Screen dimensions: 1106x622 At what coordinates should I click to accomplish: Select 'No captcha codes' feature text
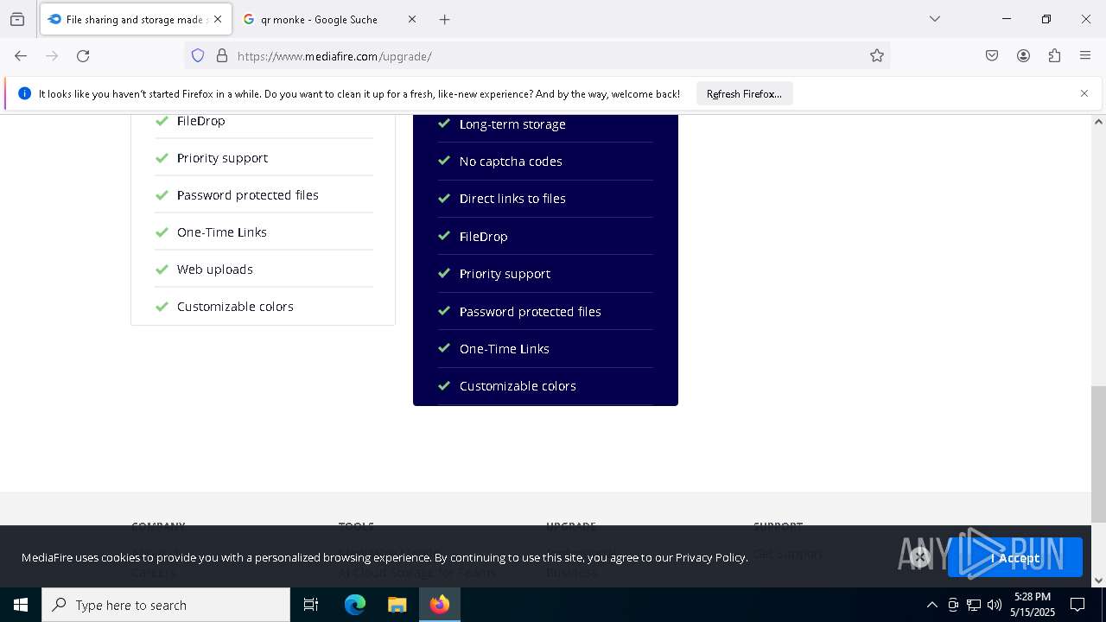[511, 162]
